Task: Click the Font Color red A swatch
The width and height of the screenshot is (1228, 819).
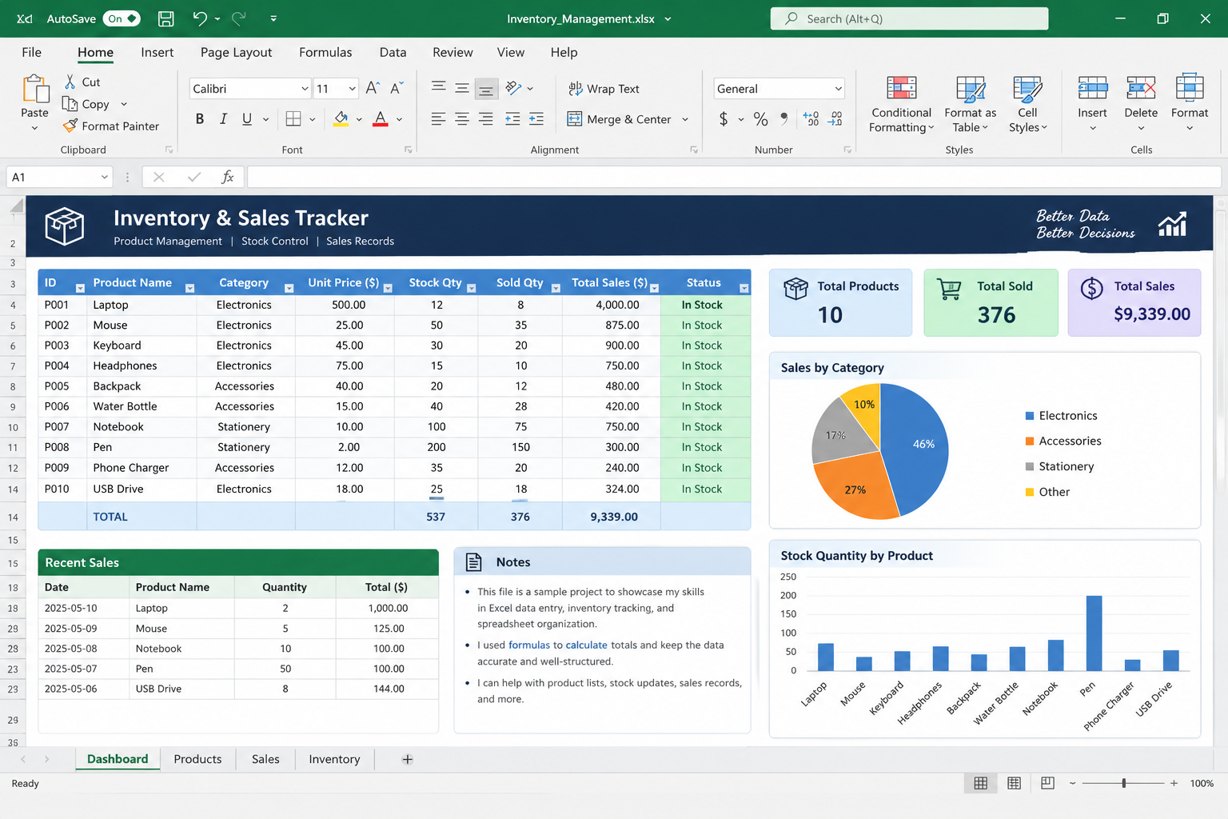Action: click(x=381, y=119)
